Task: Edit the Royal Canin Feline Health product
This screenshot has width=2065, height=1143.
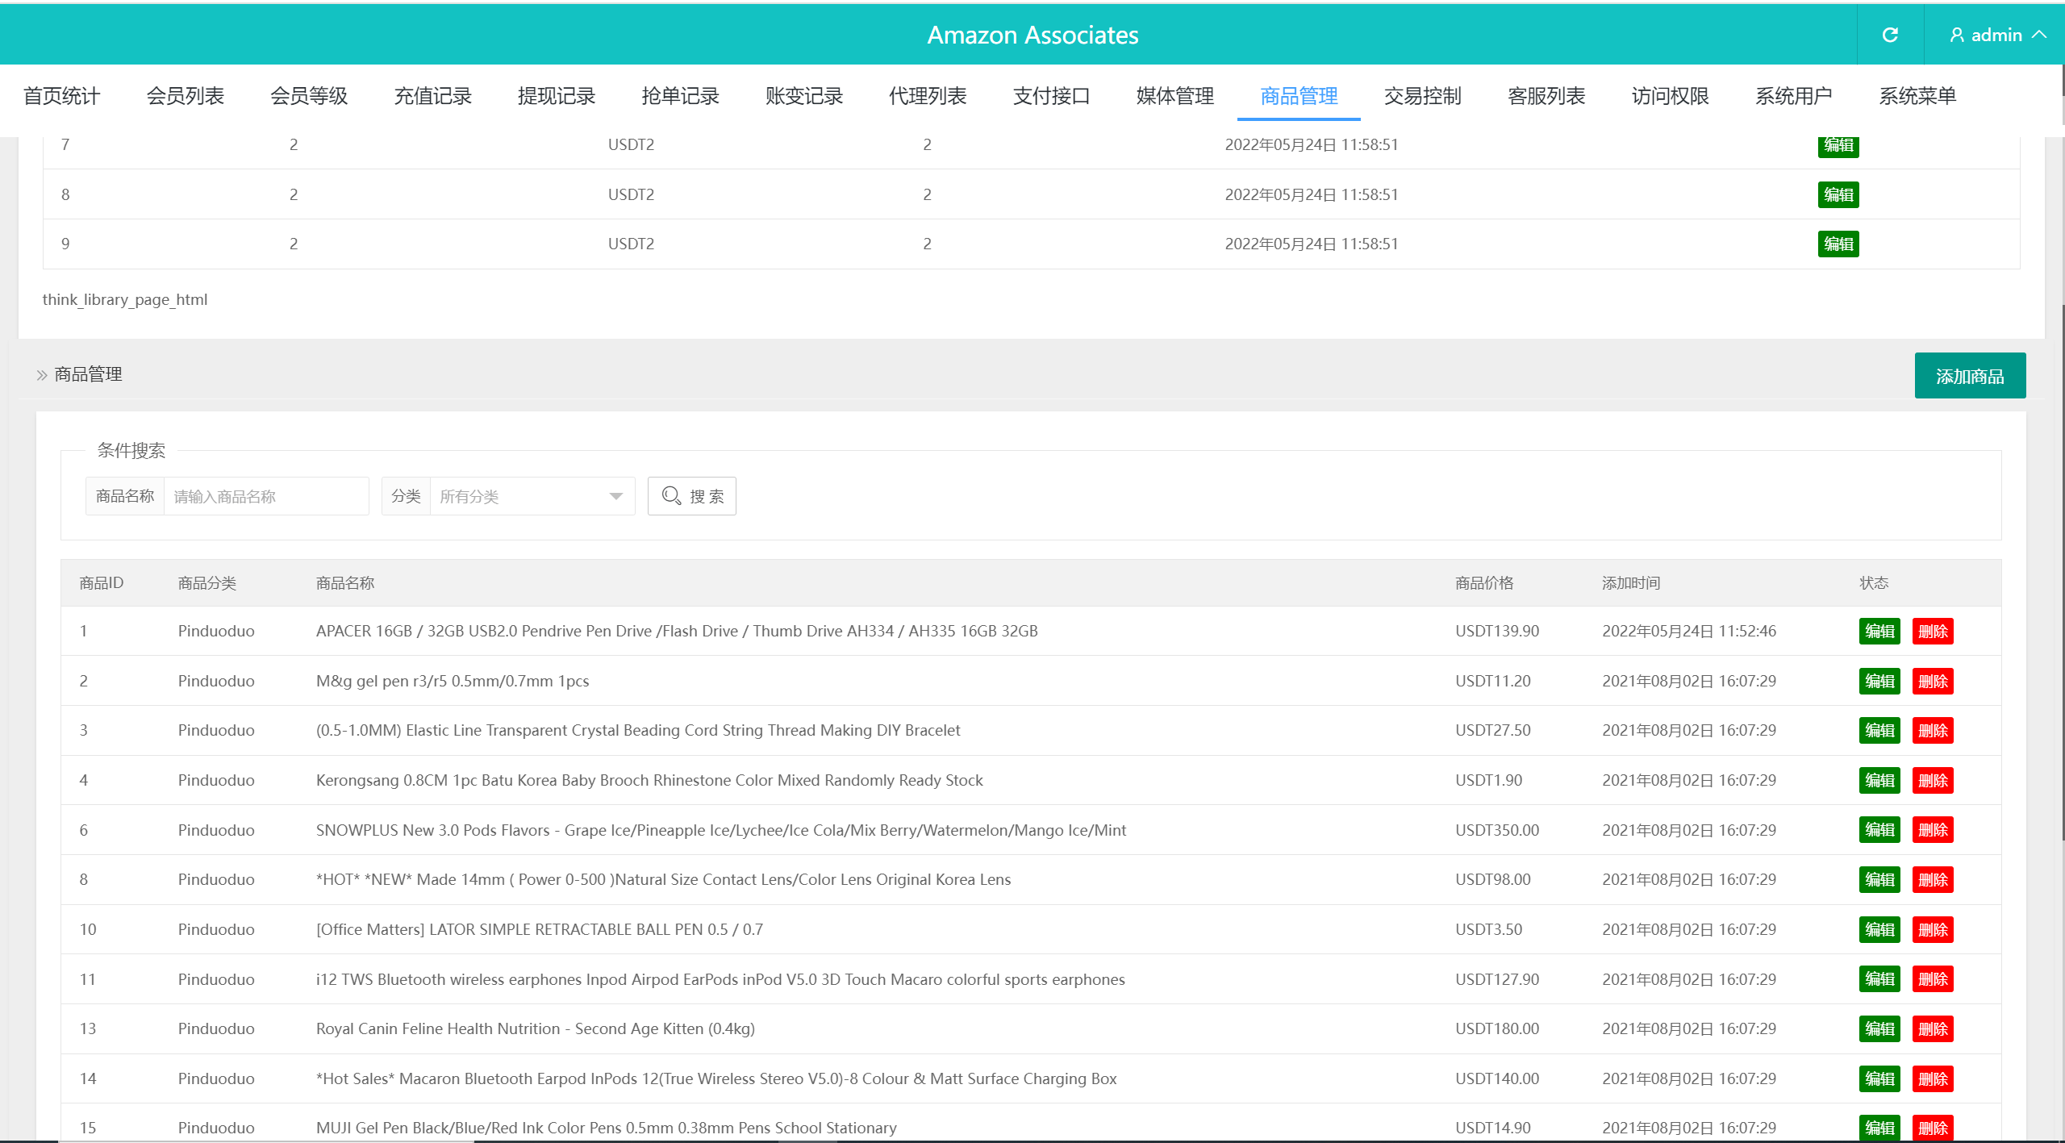Action: click(x=1879, y=1028)
